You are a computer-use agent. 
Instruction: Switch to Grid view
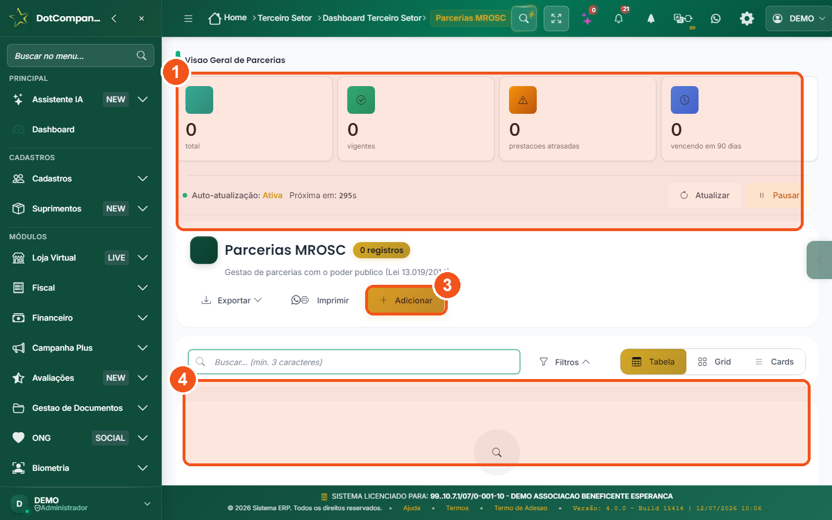(x=714, y=362)
